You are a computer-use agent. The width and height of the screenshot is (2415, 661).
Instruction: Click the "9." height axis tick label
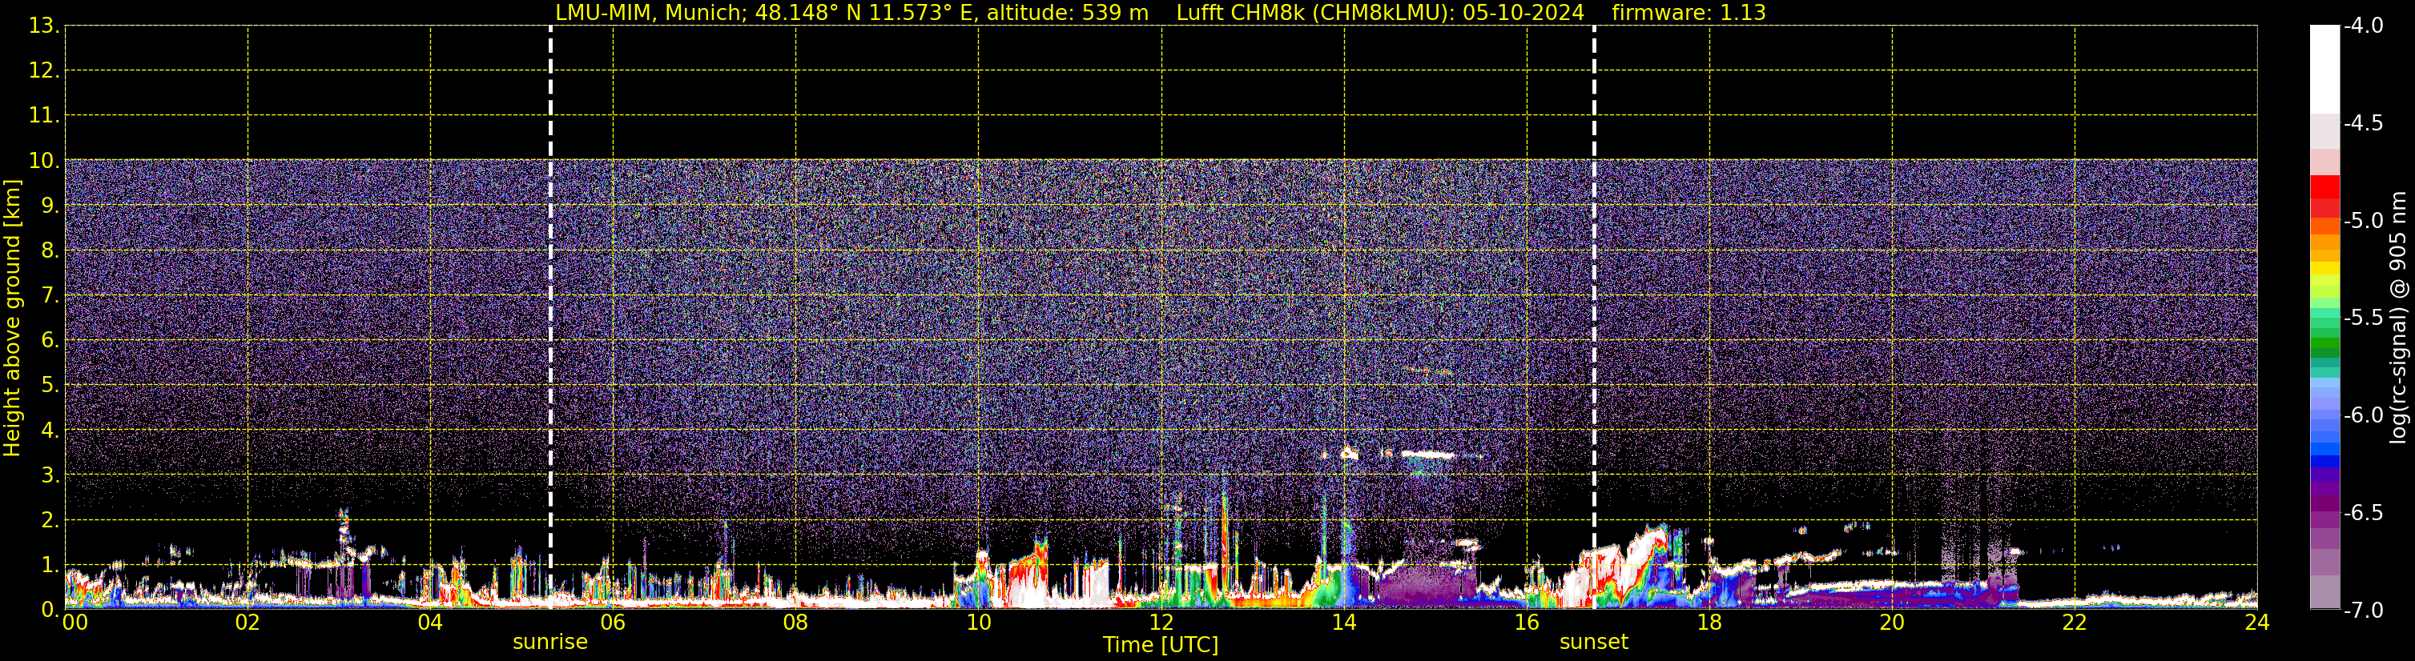pos(50,206)
